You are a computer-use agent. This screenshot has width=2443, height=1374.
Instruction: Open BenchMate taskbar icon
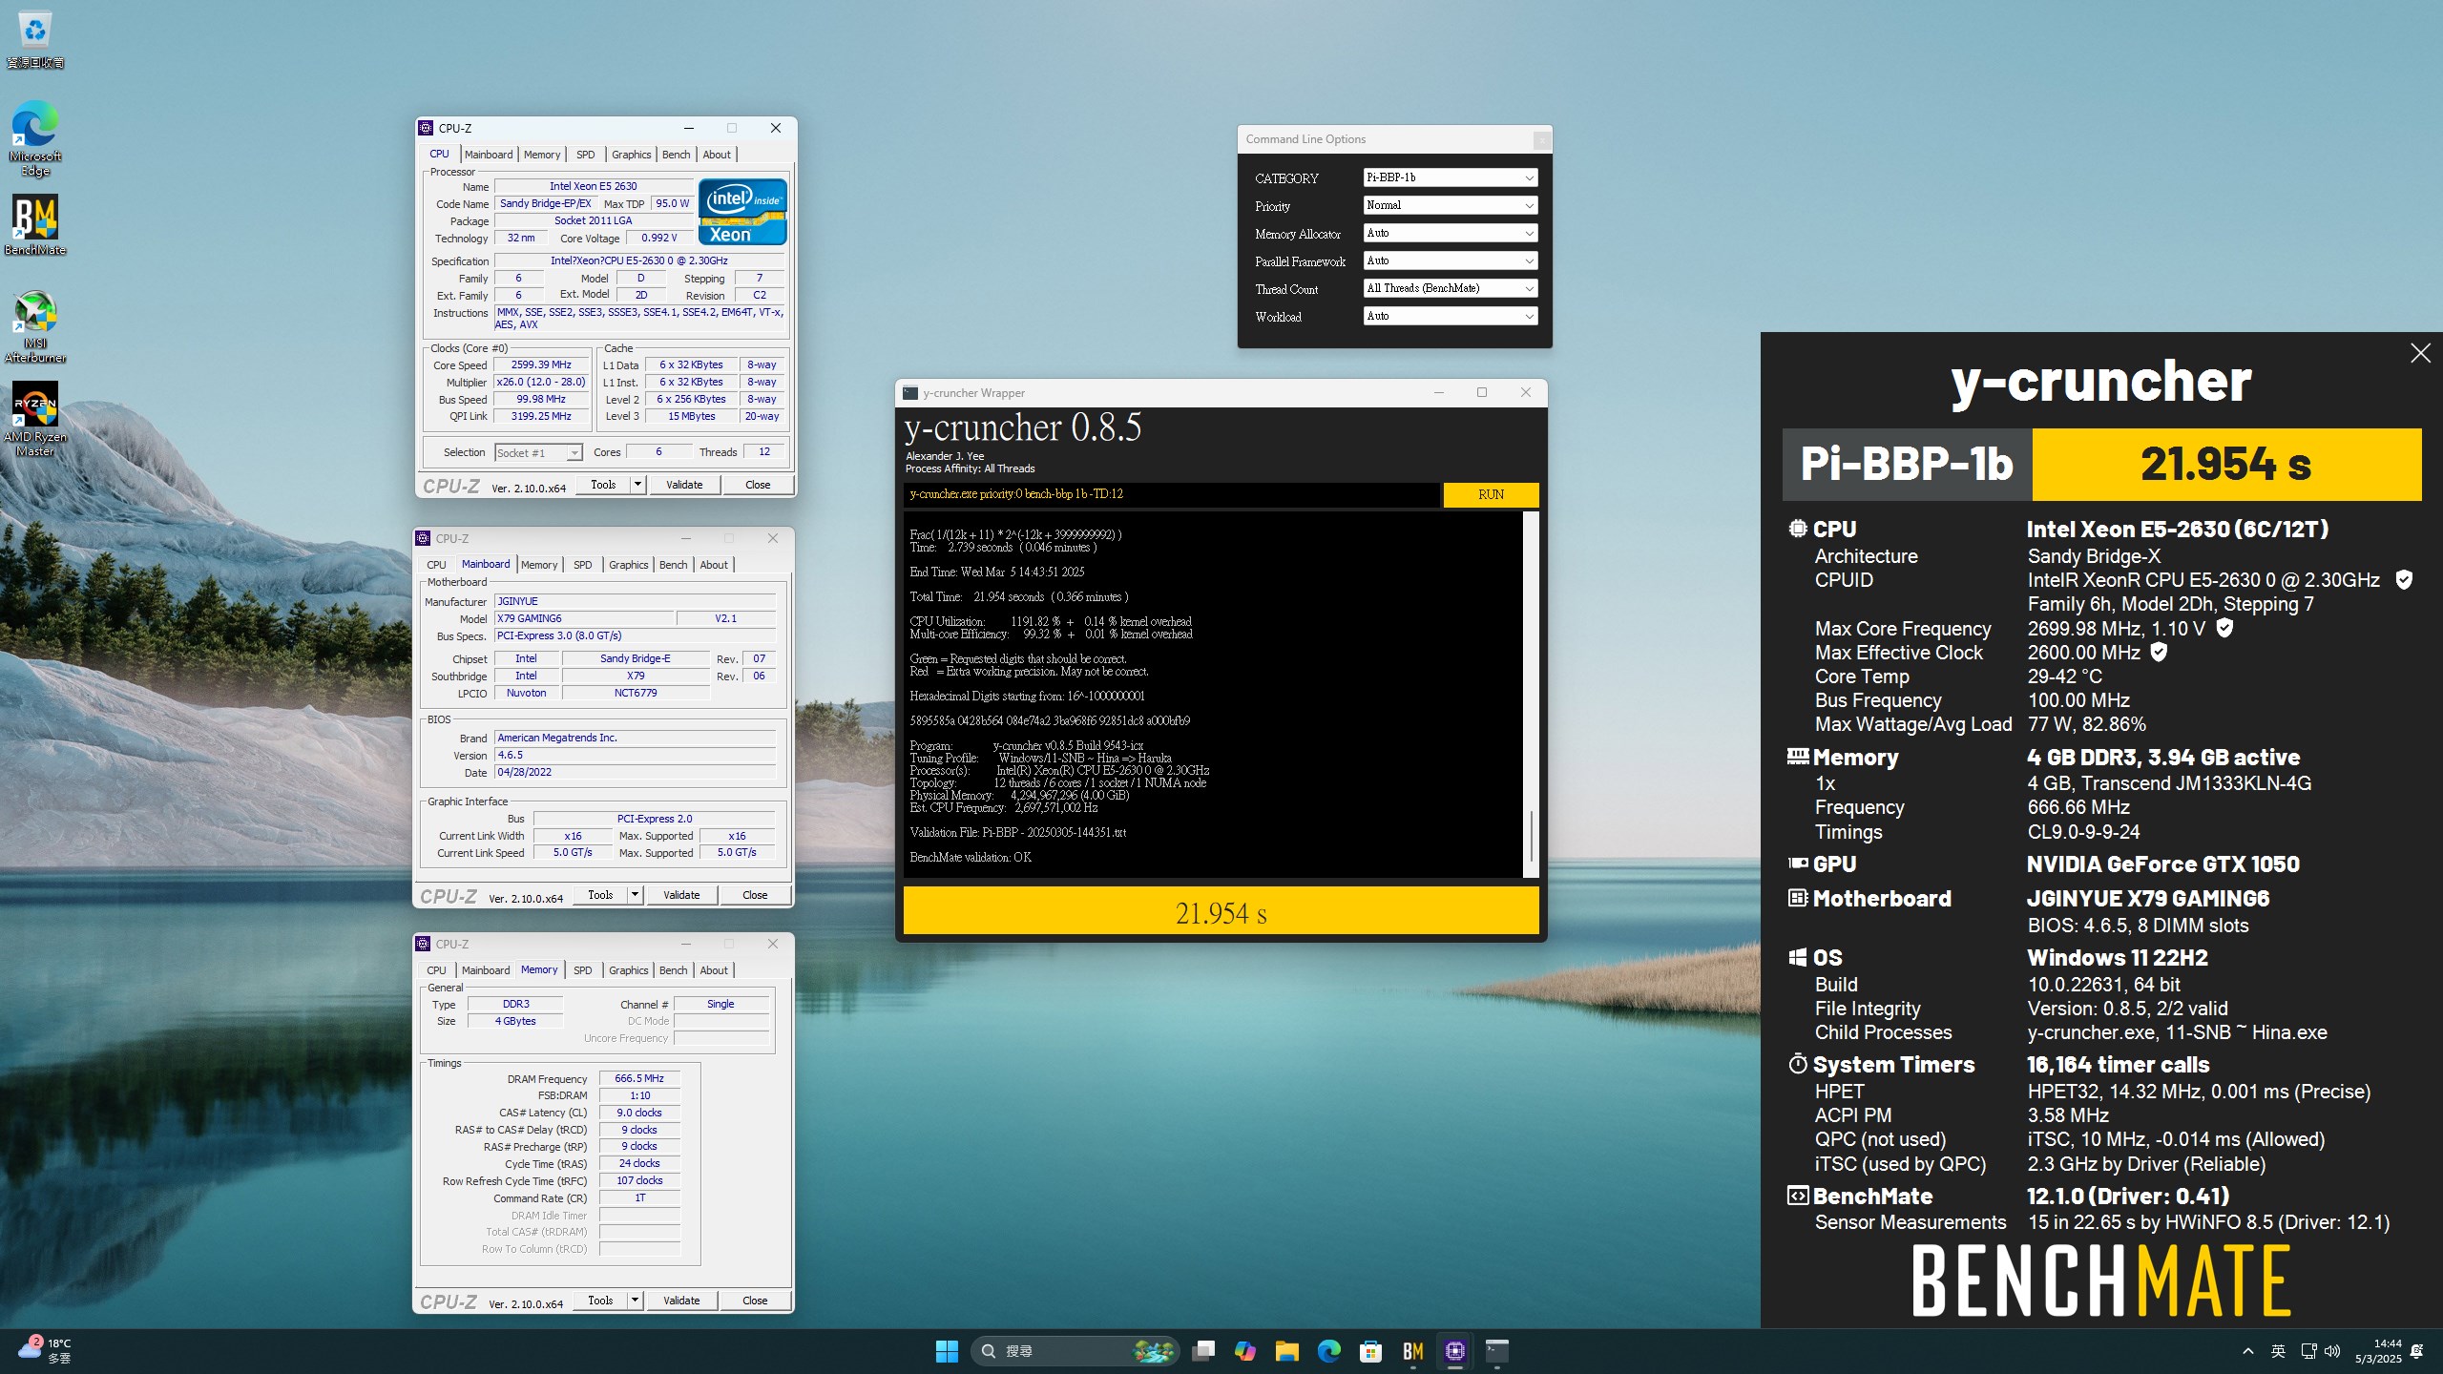pyautogui.click(x=1413, y=1351)
